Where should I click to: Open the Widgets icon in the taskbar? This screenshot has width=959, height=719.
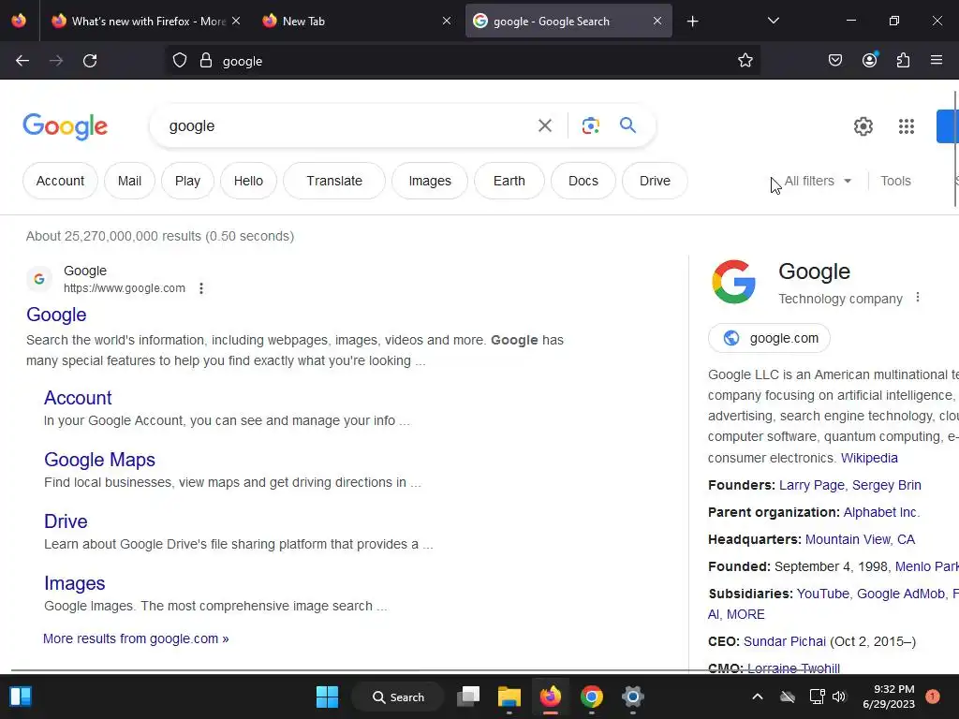coord(21,697)
